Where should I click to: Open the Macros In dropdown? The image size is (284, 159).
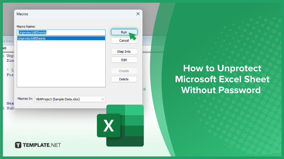70,99
